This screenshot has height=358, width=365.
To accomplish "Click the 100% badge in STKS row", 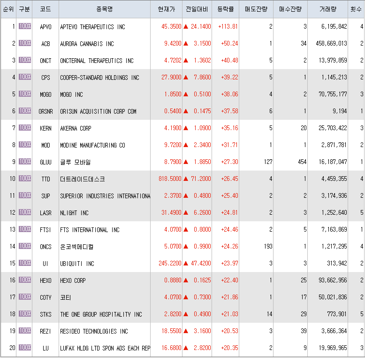I will coord(25,313).
